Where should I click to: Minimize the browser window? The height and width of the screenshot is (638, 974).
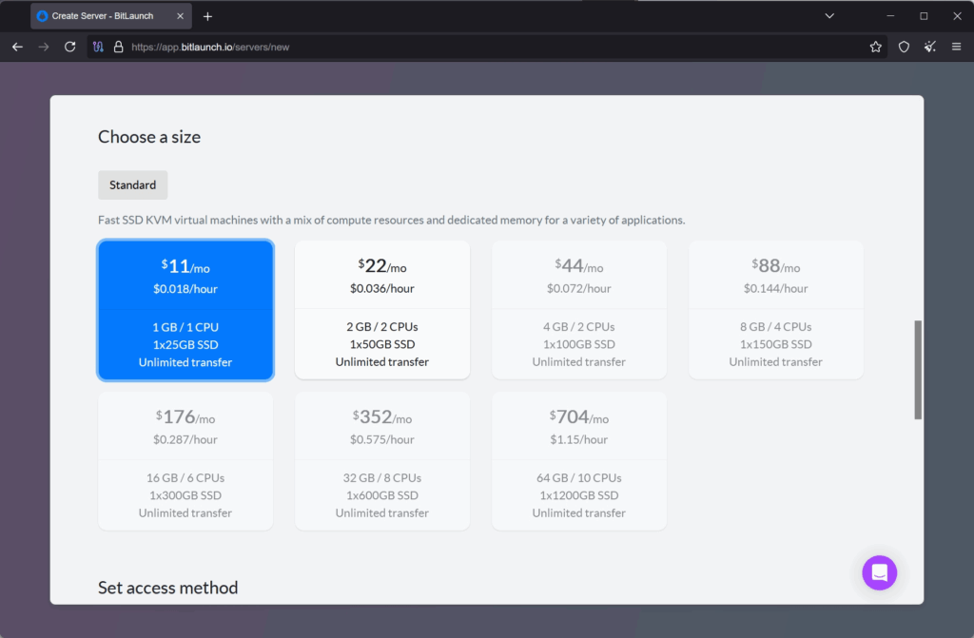coord(890,16)
